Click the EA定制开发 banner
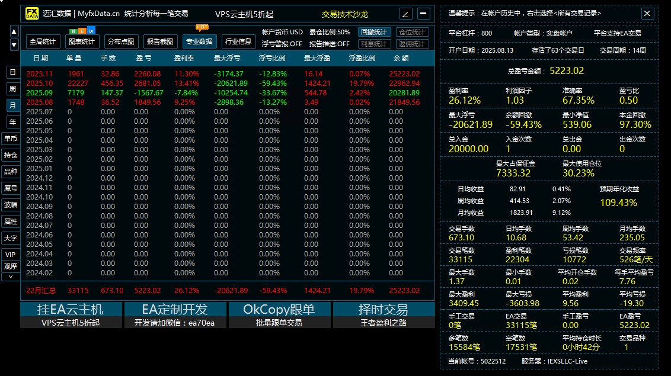 click(175, 315)
